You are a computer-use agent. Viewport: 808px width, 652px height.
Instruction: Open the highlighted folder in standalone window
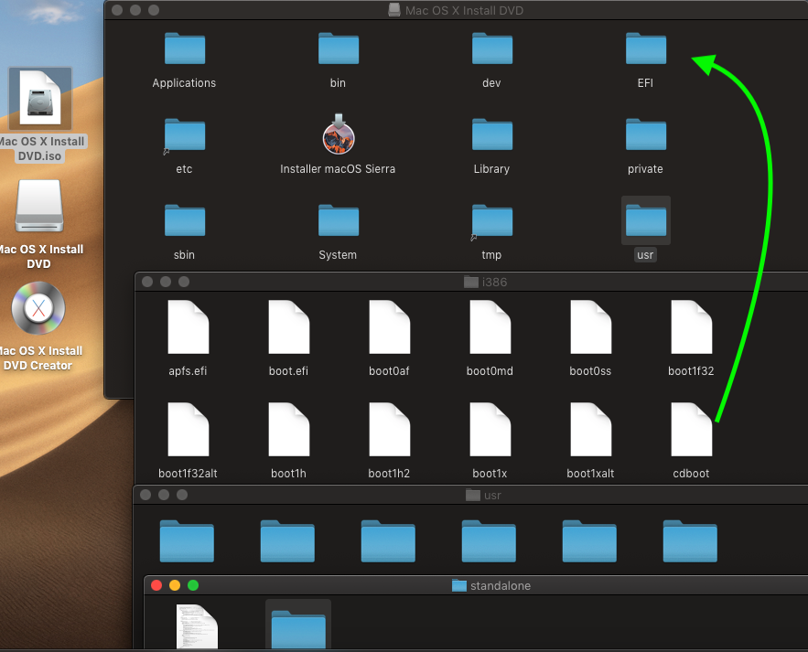pos(298,629)
